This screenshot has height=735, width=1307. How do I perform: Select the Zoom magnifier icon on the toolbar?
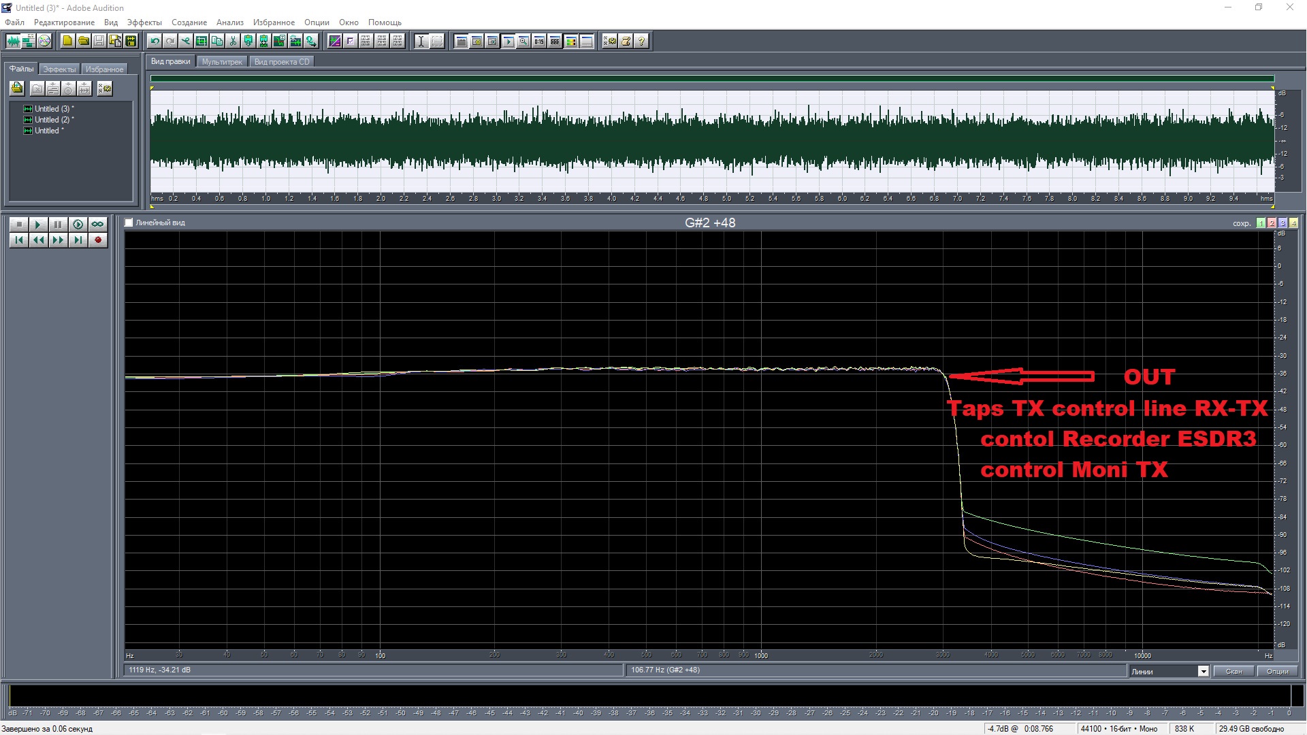pyautogui.click(x=523, y=41)
